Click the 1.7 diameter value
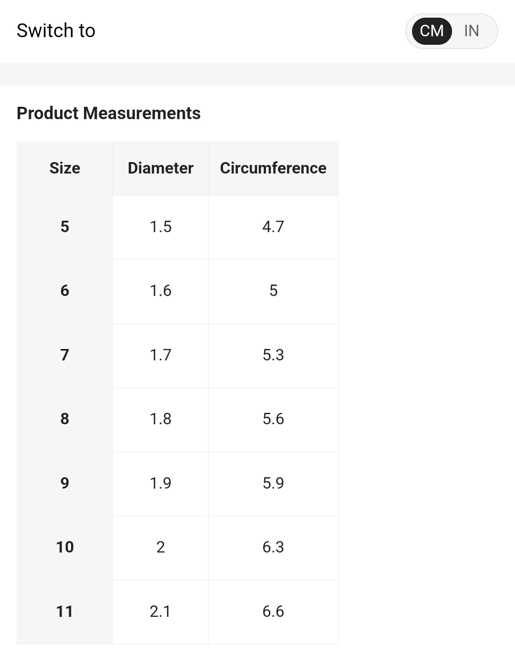This screenshot has height=655, width=515. 161,355
